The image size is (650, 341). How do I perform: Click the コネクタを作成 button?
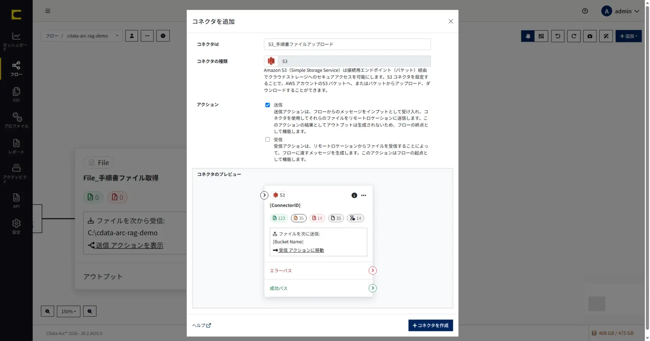point(431,325)
